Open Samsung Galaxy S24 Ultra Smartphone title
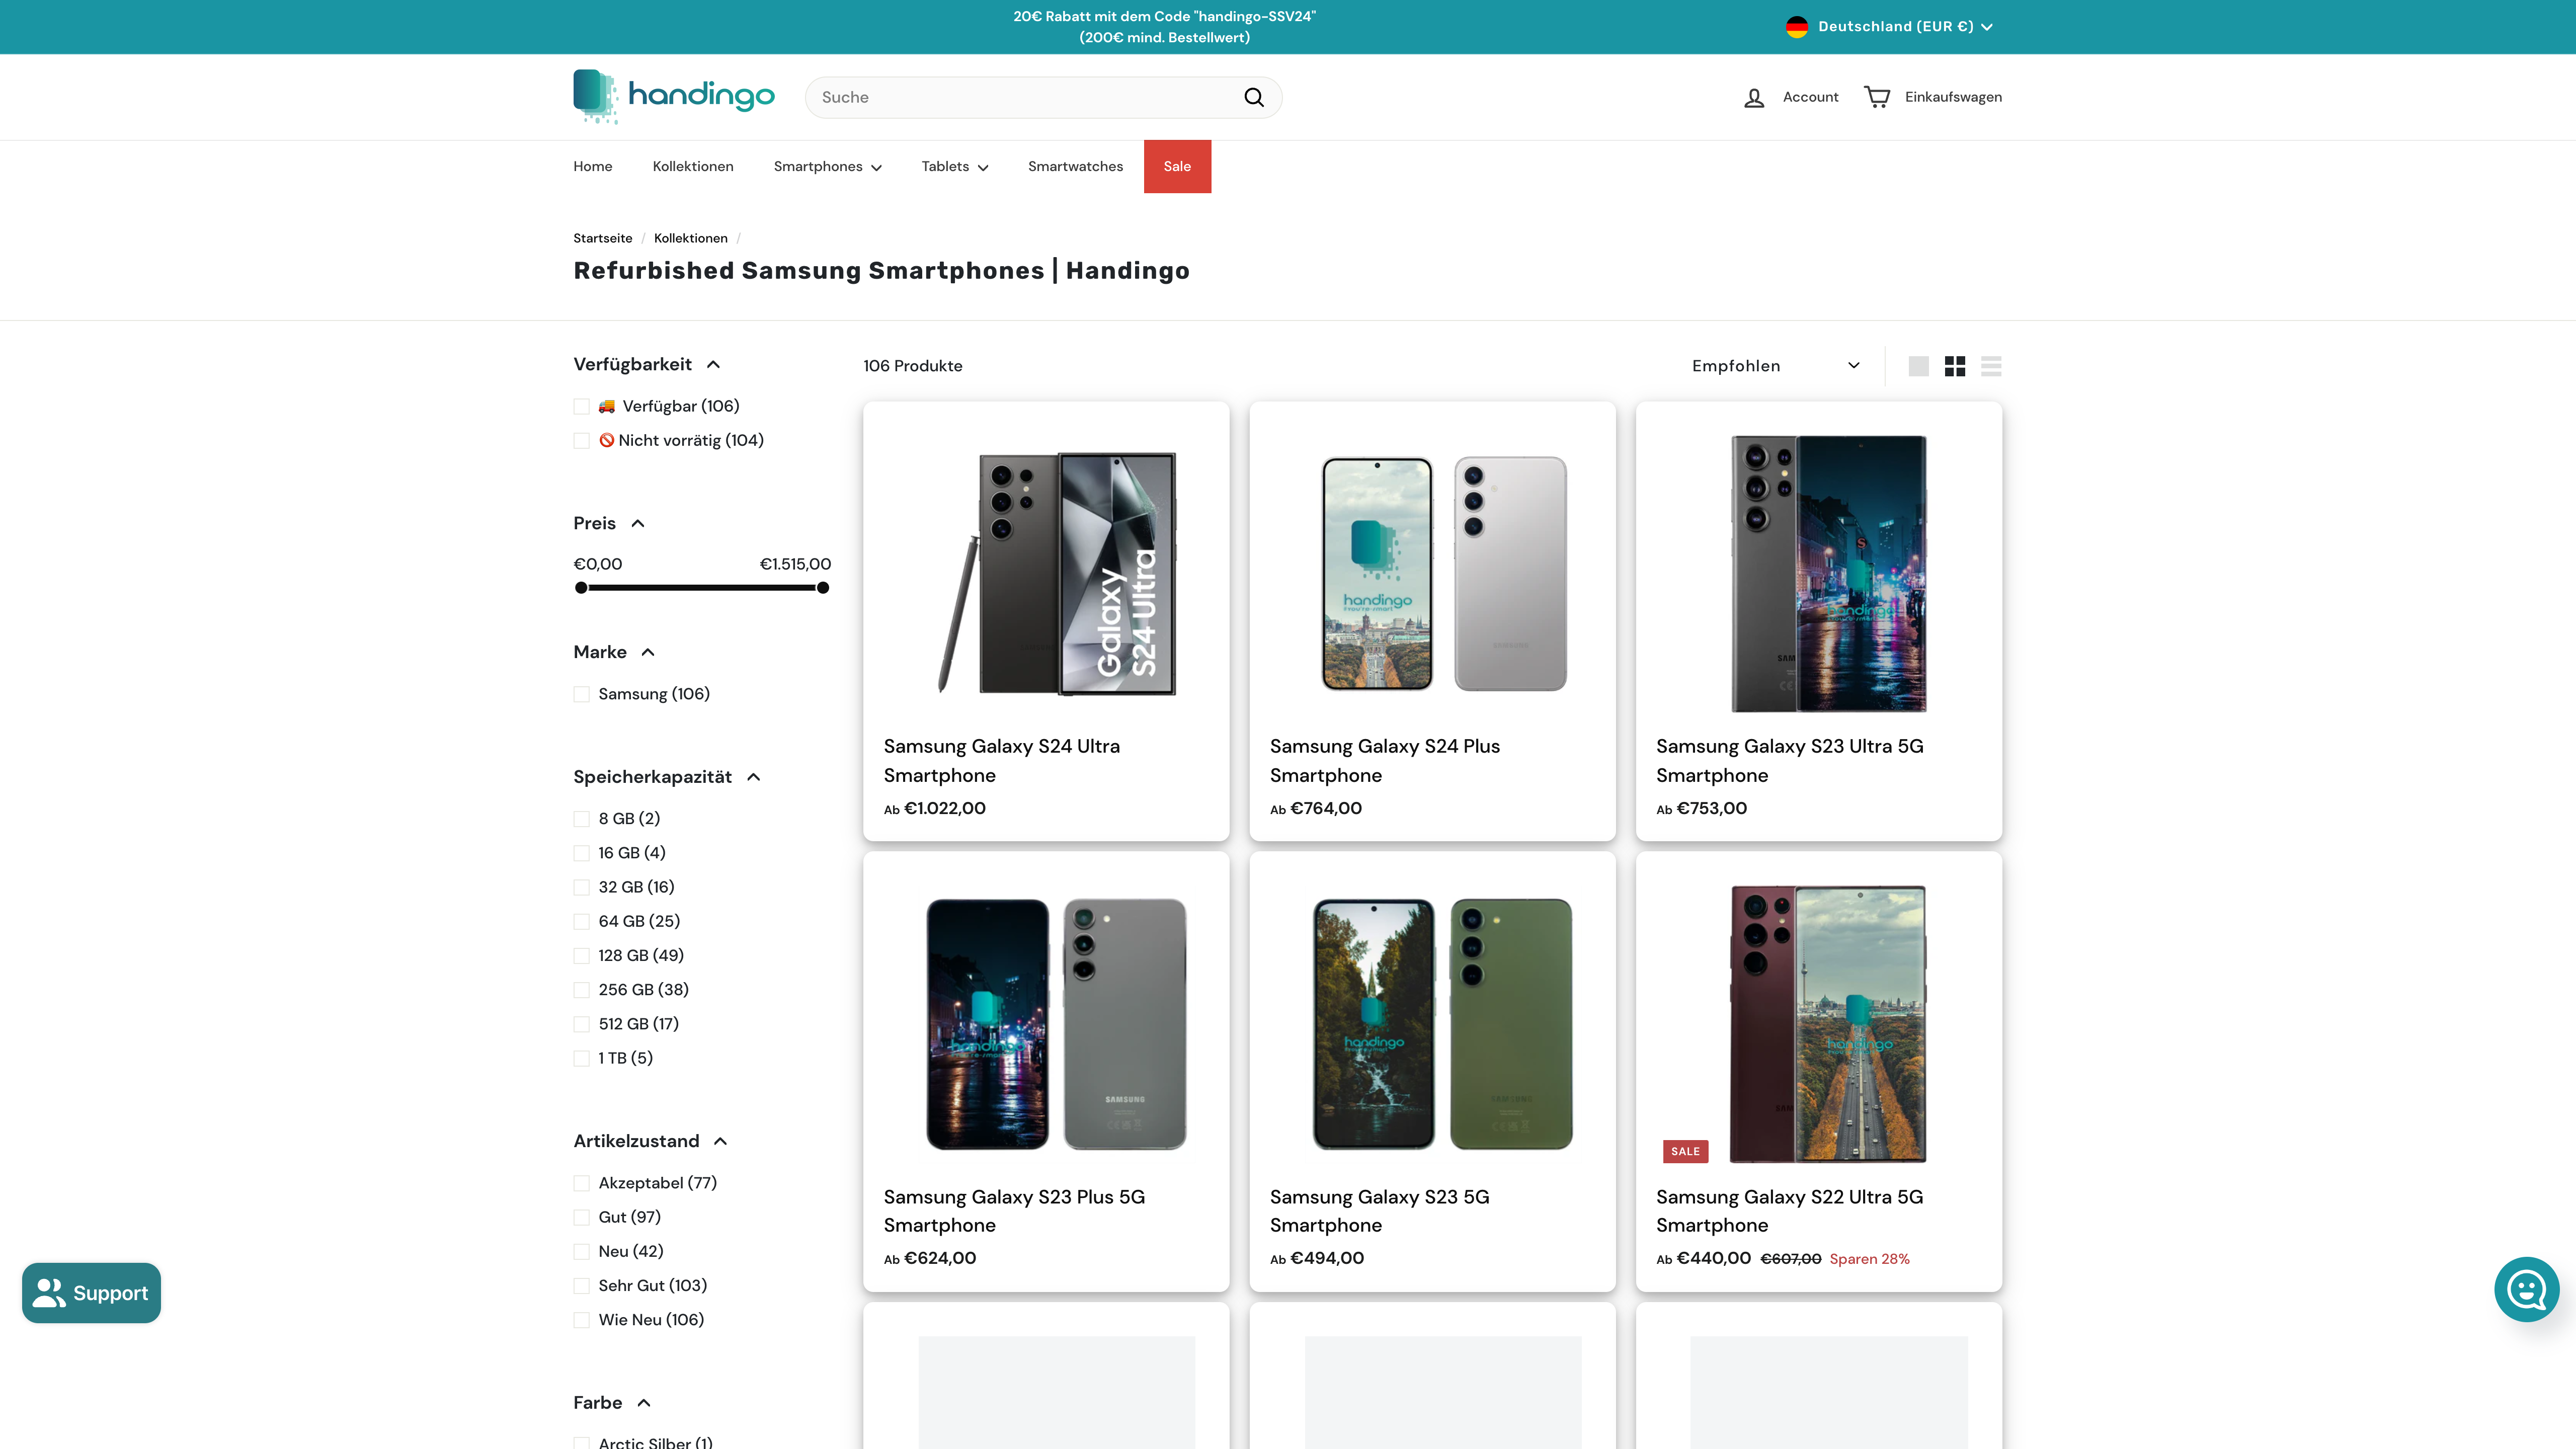Screen dimensions: 2576x1449 point(1001,761)
